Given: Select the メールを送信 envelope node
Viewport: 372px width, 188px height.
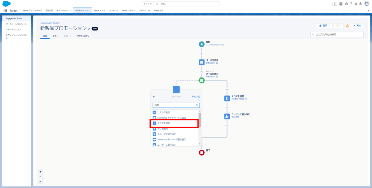Looking at the screenshot, I should [x=202, y=62].
